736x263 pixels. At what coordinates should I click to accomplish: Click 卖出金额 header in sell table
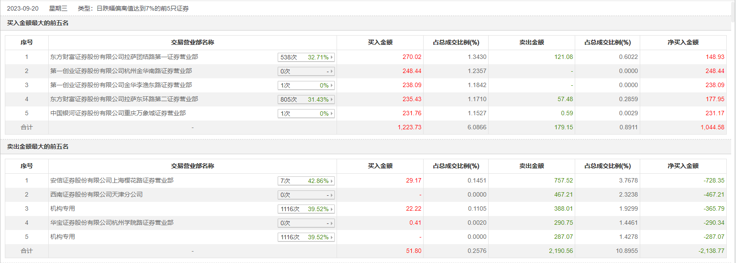(x=532, y=166)
